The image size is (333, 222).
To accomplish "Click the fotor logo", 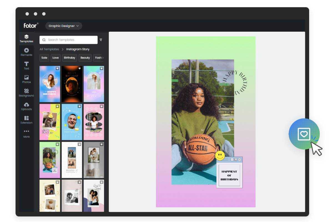I will 31,26.
